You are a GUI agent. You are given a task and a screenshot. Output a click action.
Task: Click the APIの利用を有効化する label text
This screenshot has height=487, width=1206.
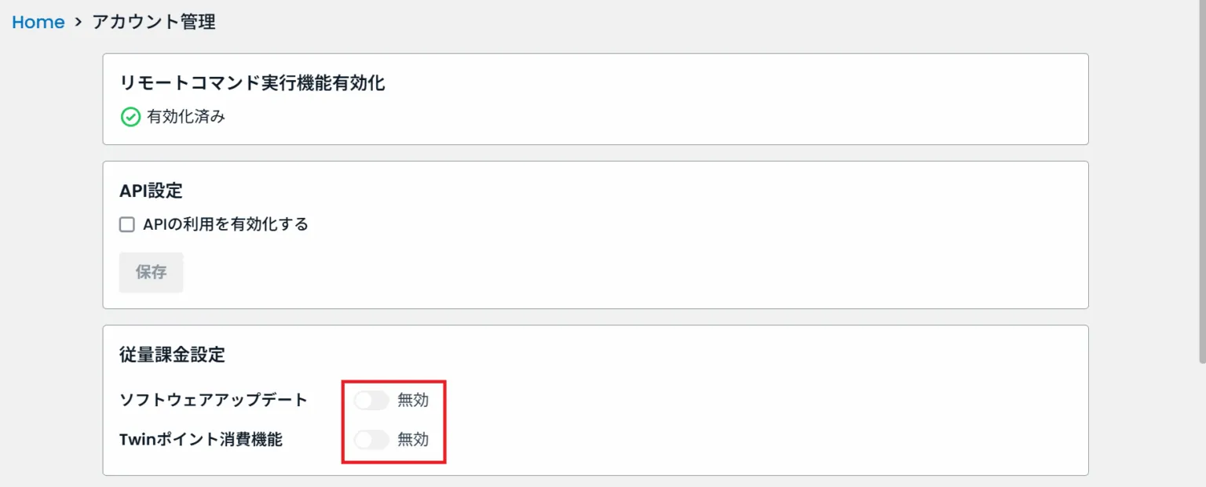(225, 225)
